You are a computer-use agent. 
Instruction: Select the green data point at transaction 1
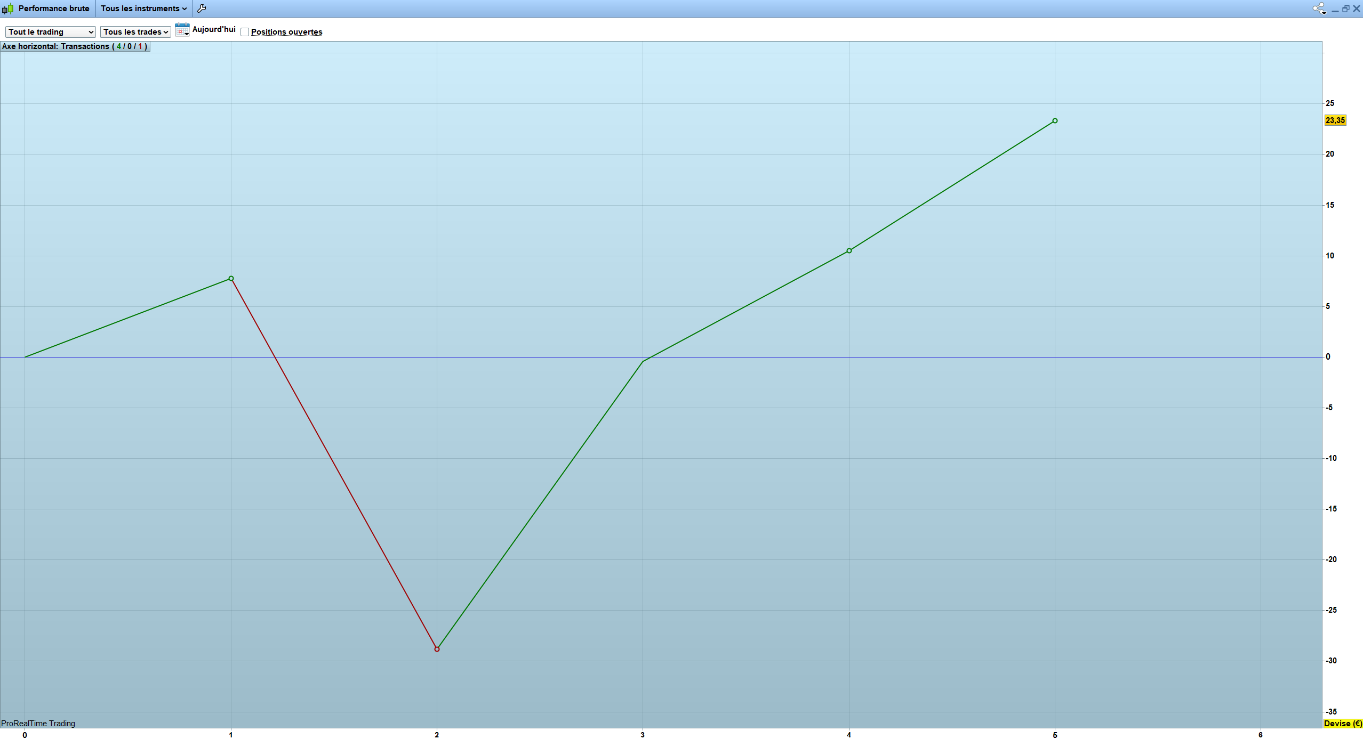tap(231, 278)
